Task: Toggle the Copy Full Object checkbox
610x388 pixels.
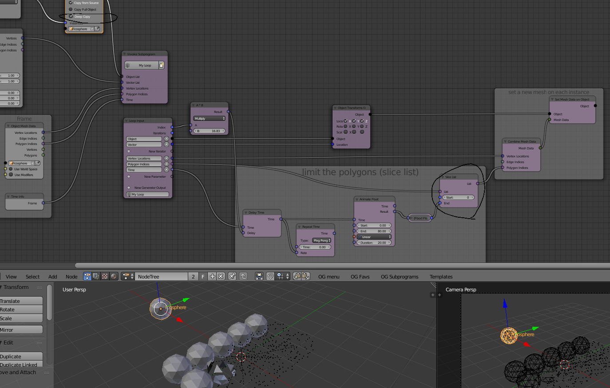Action: (71, 9)
